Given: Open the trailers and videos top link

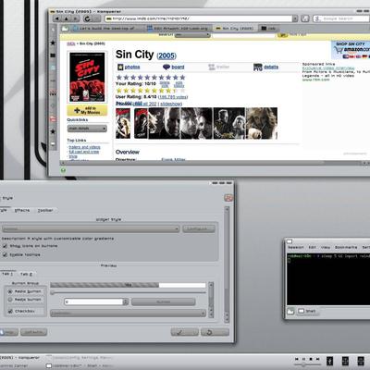Looking at the screenshot, I should (x=84, y=147).
